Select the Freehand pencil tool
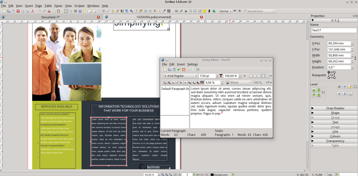 118,11
